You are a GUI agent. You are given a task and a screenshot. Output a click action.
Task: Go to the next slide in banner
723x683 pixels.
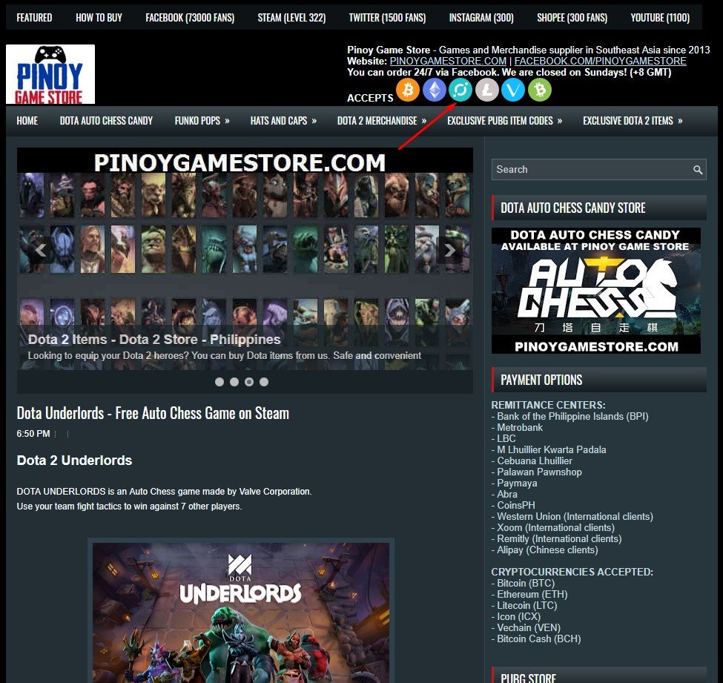(x=449, y=250)
